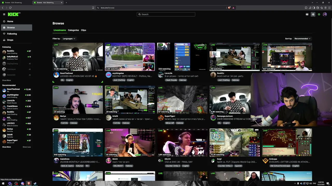The image size is (332, 186).
Task: Open the Brave Wallet icon
Action: (x=318, y=8)
